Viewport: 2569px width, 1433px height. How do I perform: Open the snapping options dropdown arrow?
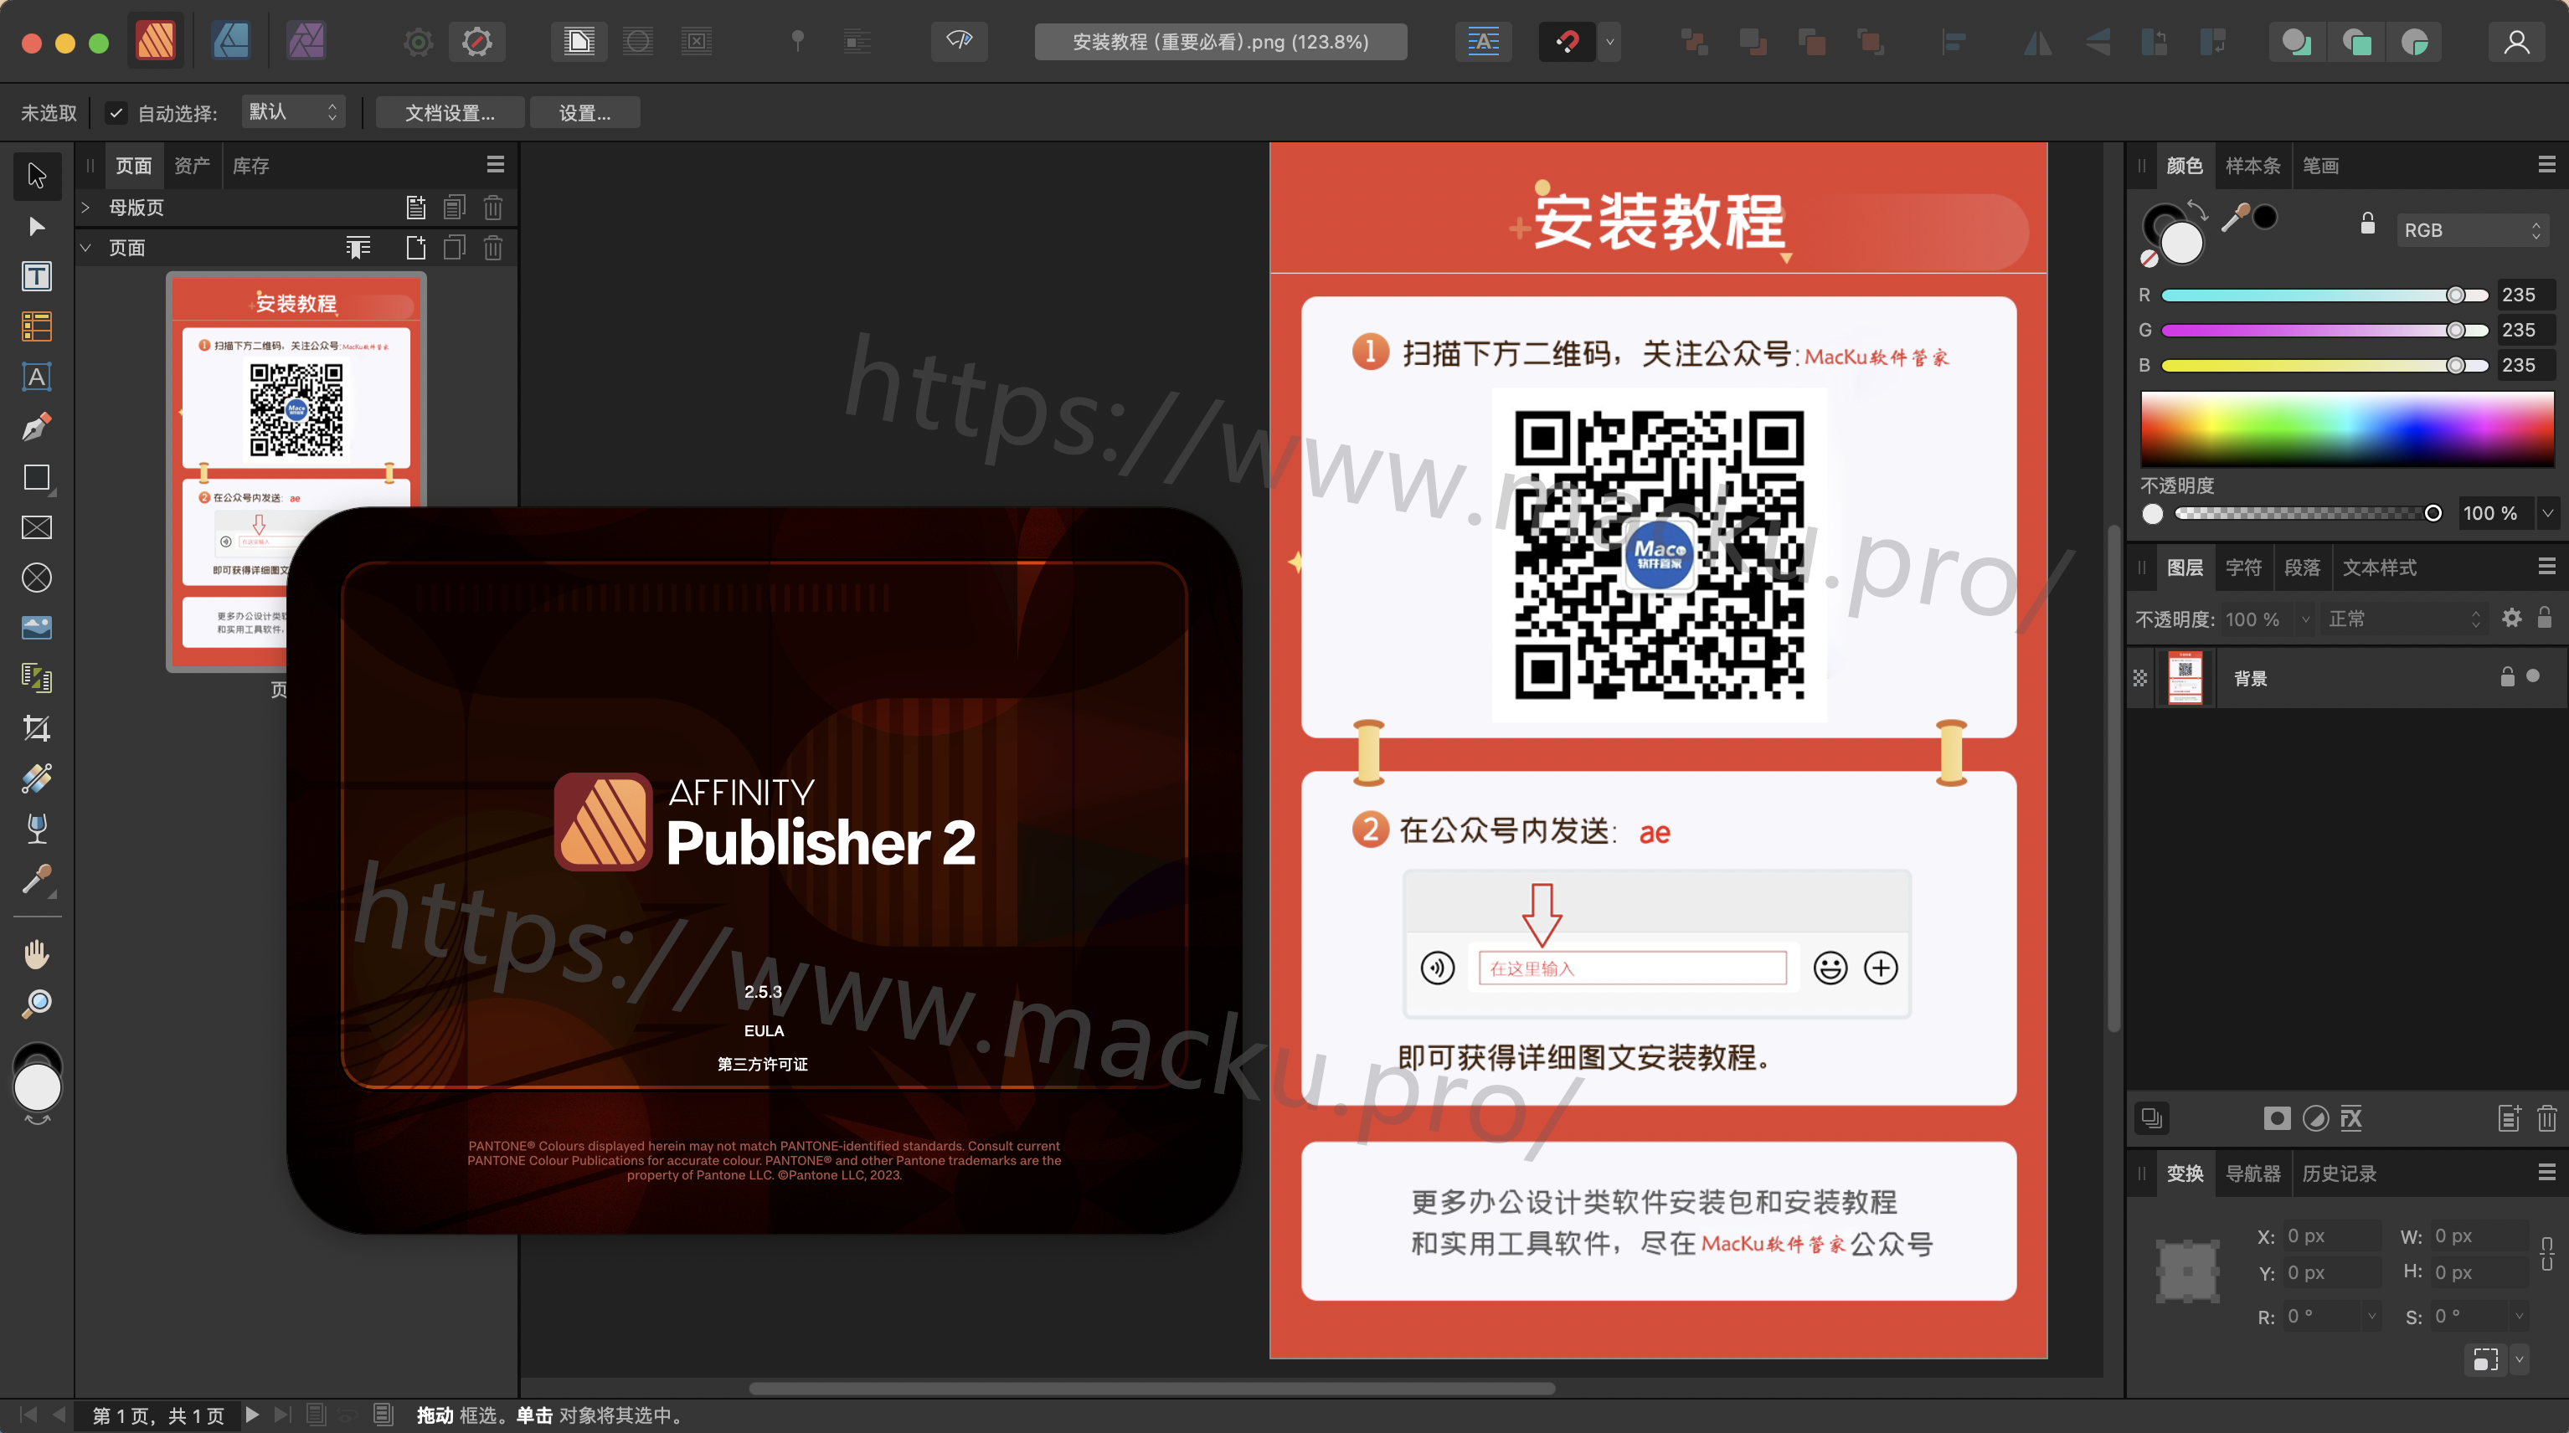pos(1609,42)
